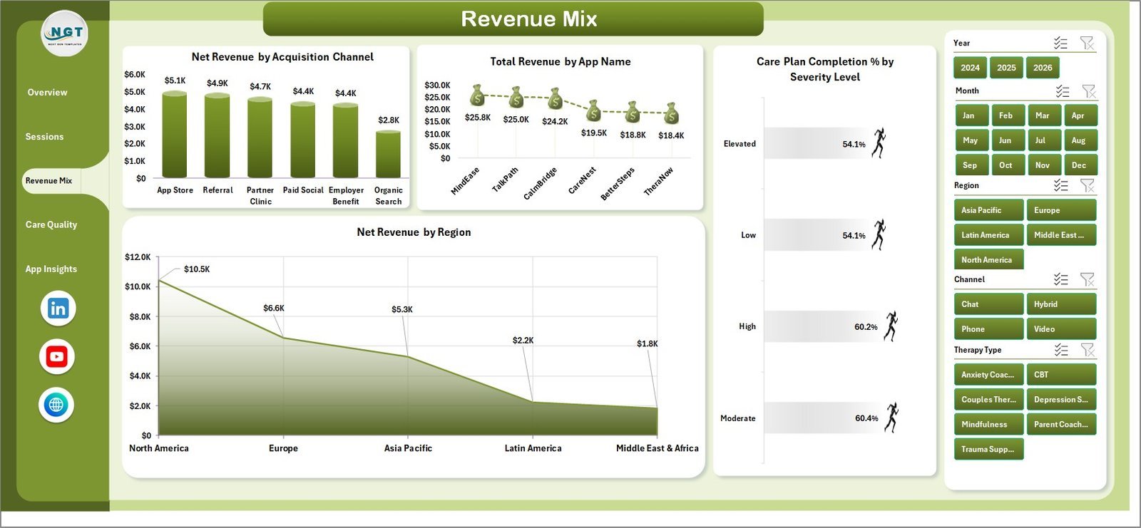Click the runner icon for High severity
Screen dimensions: 1141x528
pyautogui.click(x=891, y=326)
